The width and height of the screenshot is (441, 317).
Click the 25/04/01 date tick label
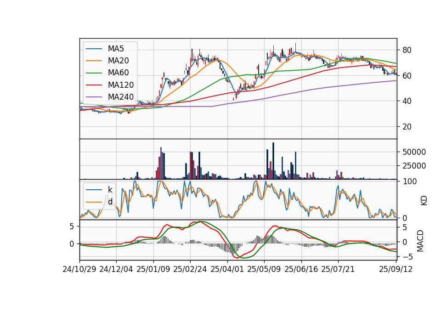(x=227, y=269)
